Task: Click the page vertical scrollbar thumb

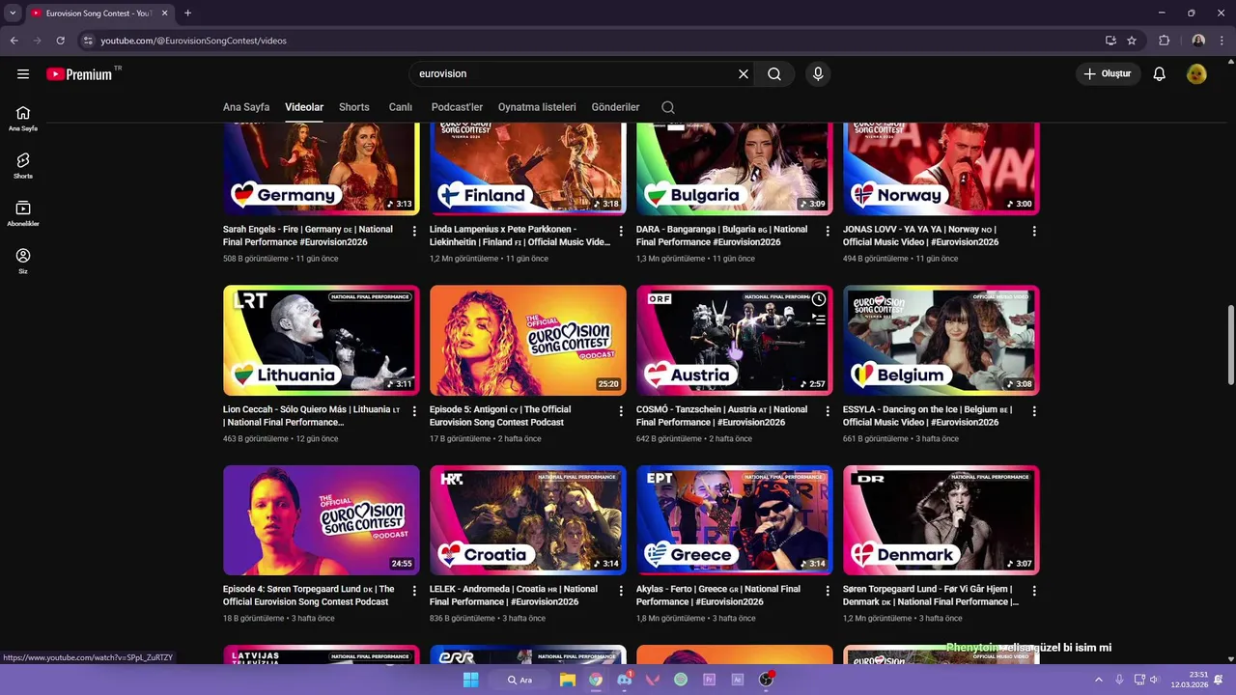Action: (x=1230, y=346)
